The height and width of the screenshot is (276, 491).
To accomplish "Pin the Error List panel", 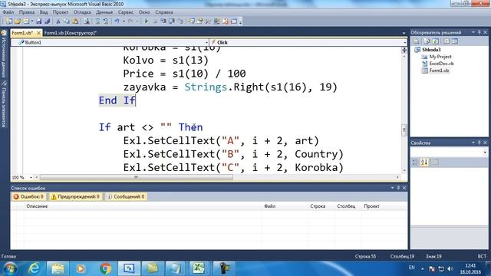I will click(x=398, y=188).
